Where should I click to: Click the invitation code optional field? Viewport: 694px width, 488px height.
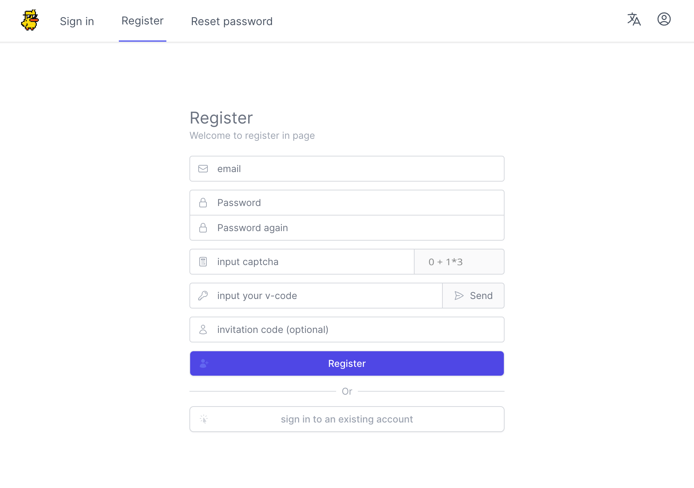click(347, 330)
